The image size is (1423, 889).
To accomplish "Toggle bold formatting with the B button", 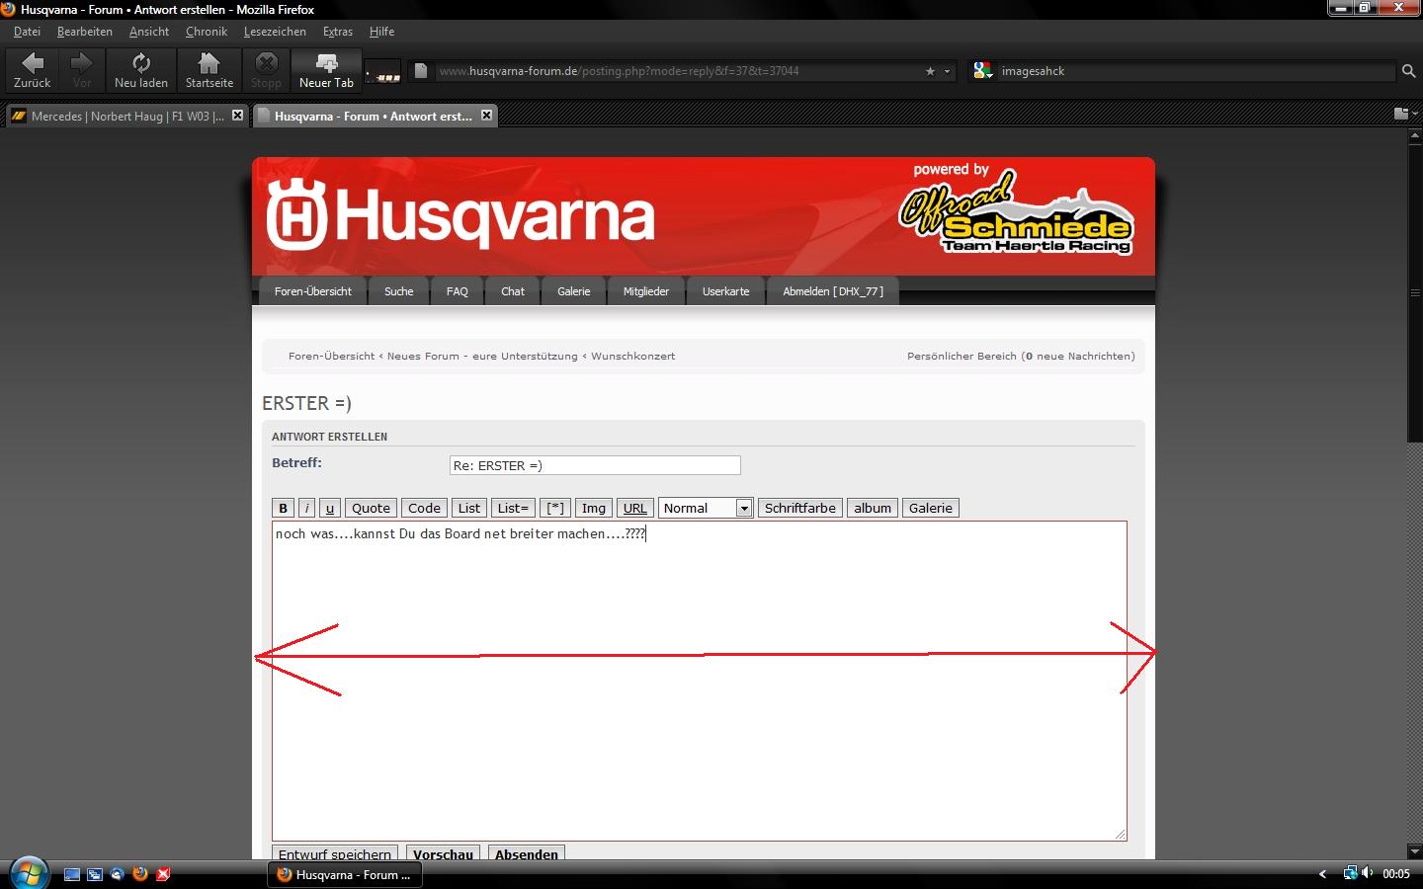I will (284, 507).
